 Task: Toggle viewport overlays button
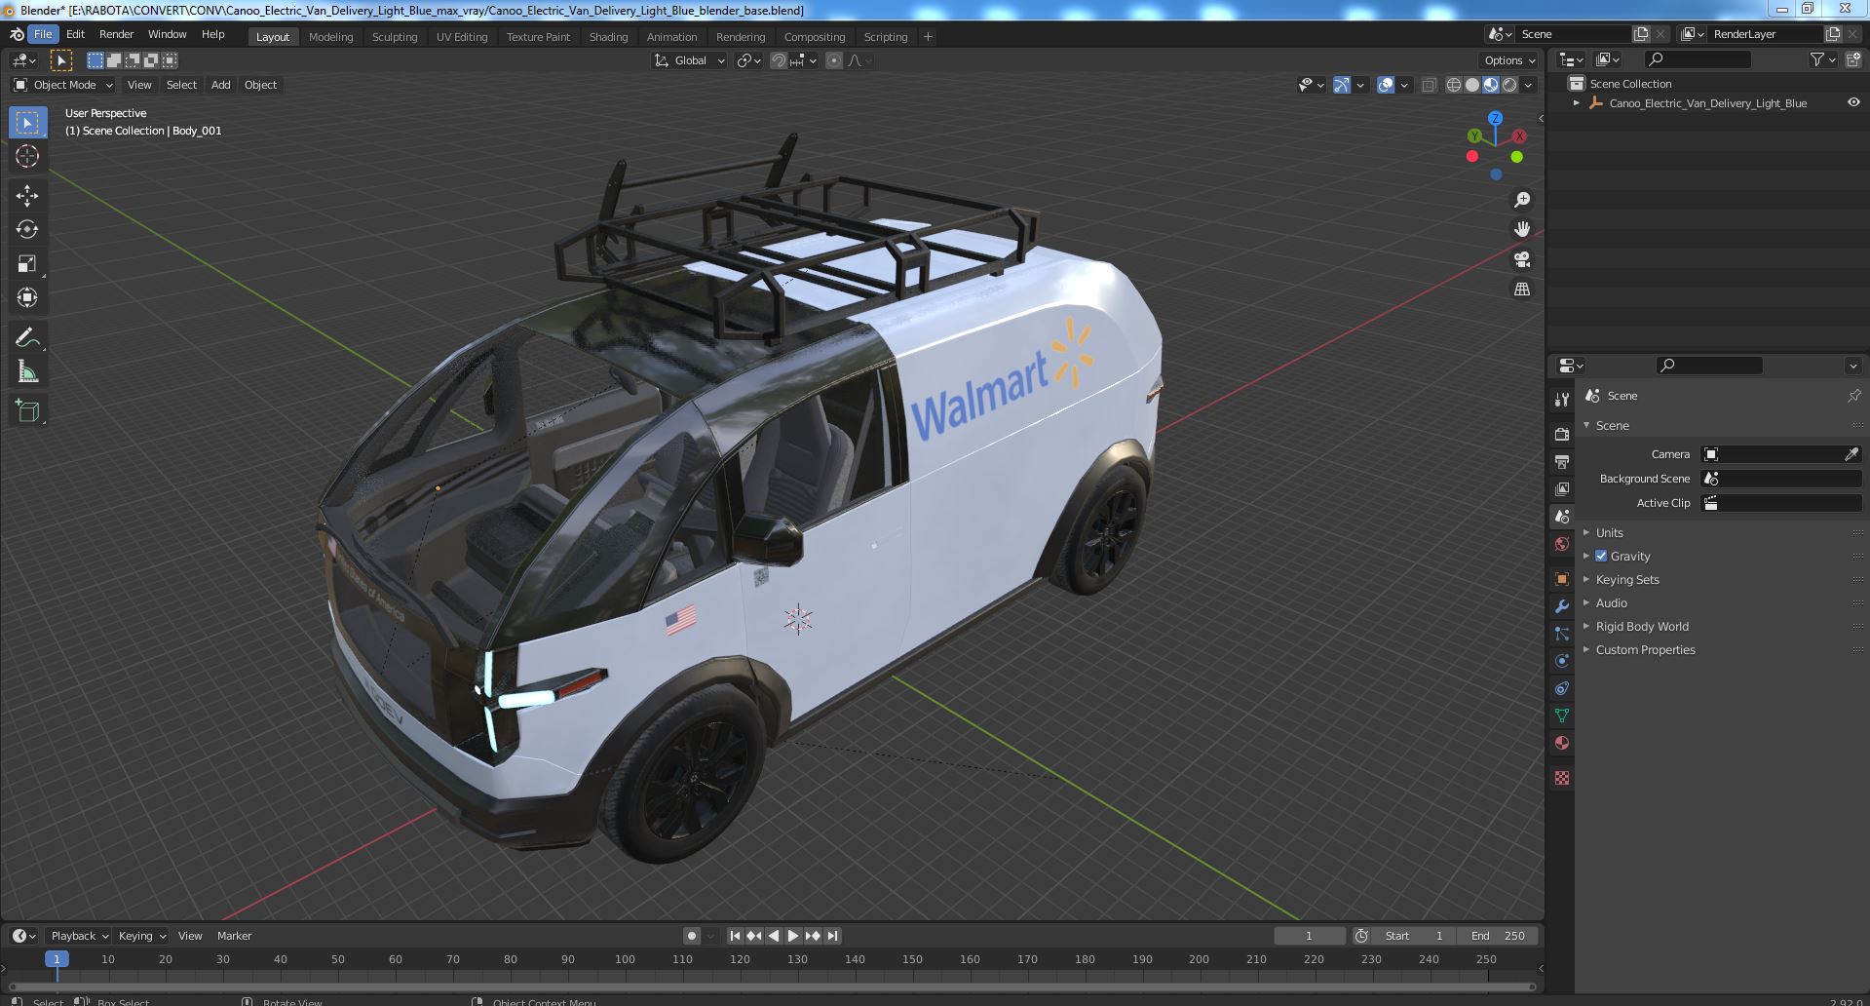click(x=1386, y=85)
